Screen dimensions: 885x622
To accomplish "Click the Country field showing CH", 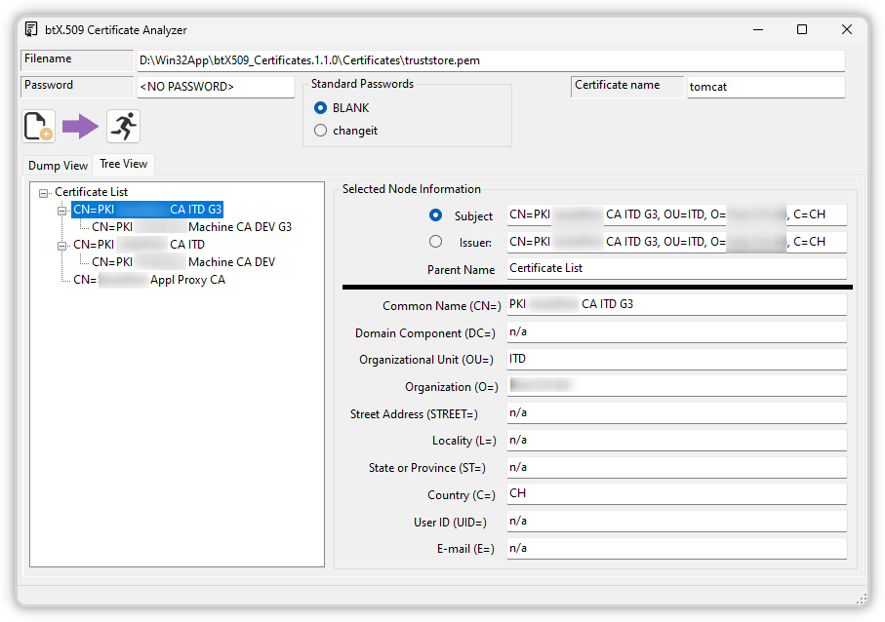I will tap(675, 493).
